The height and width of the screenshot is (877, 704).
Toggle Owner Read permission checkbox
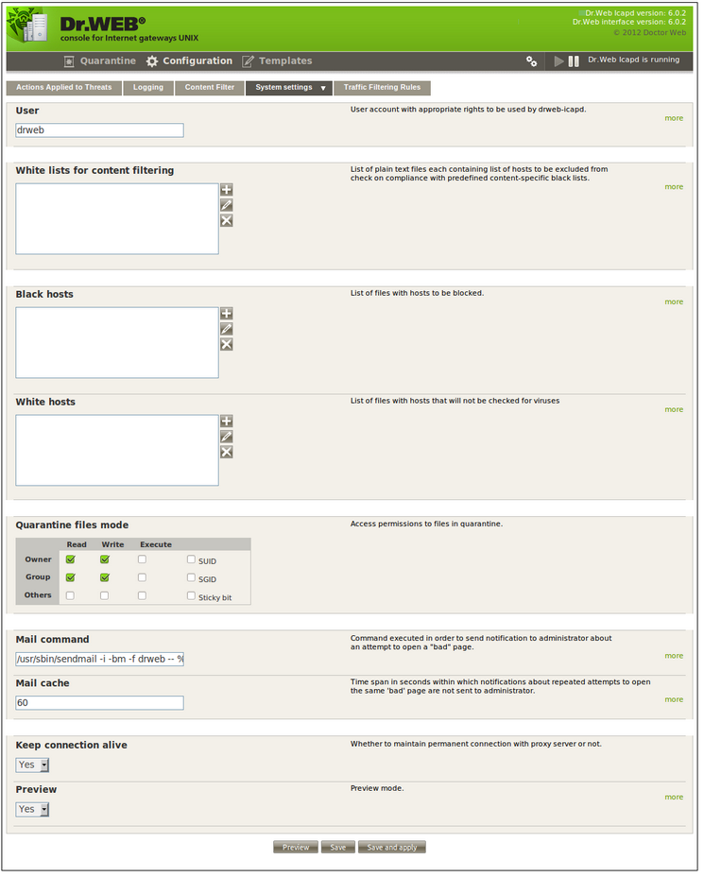click(x=71, y=559)
